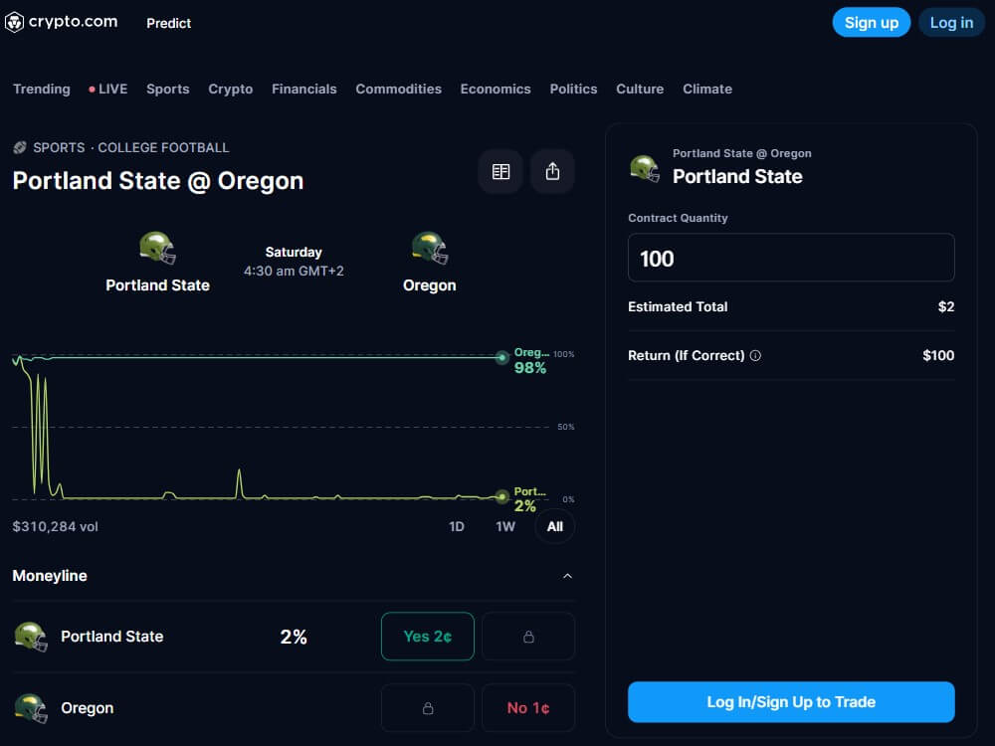Open the Culture category tab
The height and width of the screenshot is (746, 995).
tap(640, 89)
